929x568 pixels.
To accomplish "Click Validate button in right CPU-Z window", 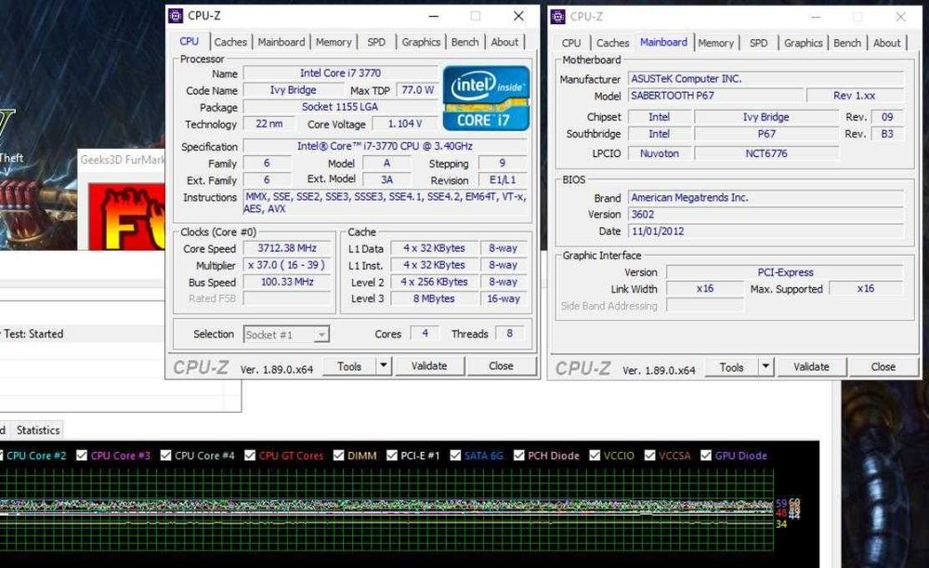I will click(x=812, y=367).
